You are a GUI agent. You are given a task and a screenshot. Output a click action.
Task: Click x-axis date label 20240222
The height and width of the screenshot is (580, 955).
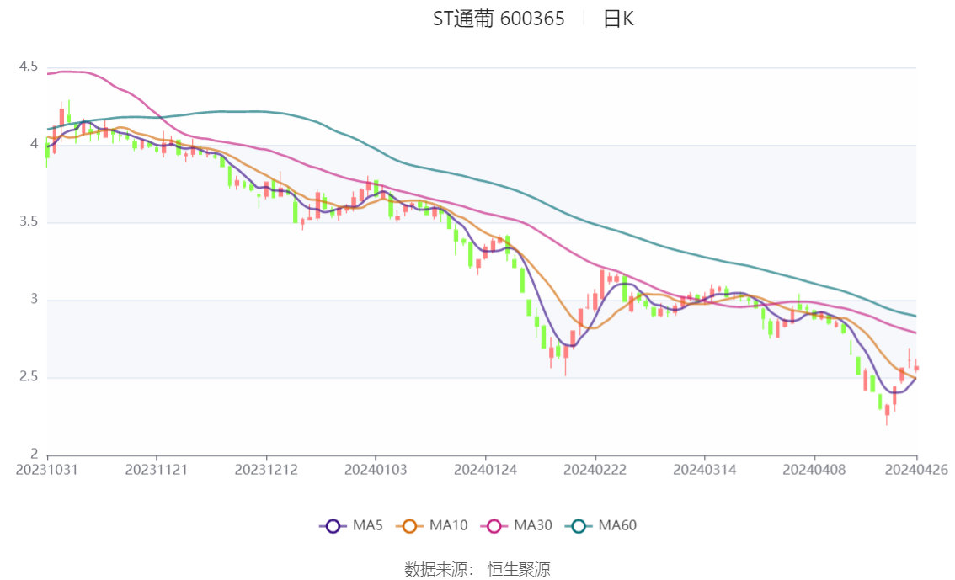point(595,470)
